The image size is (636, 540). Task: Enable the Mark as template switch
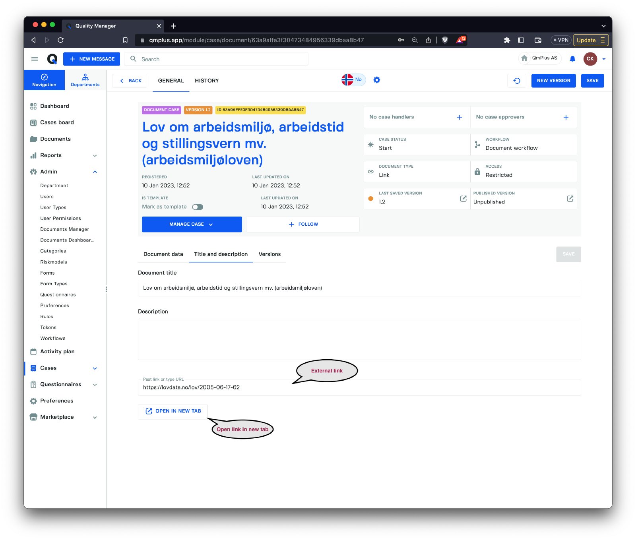198,207
